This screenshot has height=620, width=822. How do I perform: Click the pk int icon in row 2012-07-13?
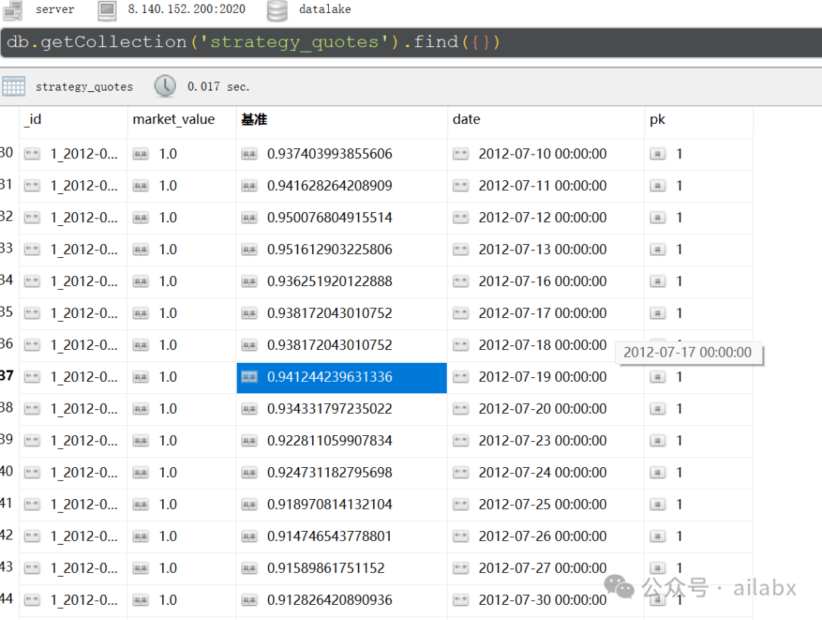click(x=658, y=250)
